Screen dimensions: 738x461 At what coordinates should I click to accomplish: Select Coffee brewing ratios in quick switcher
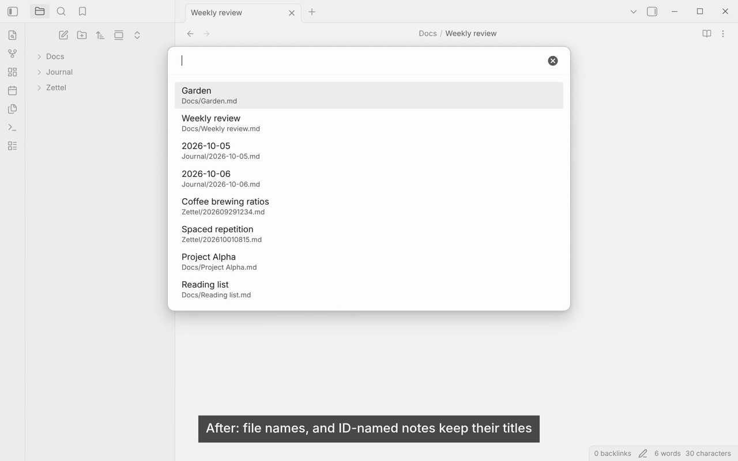369,206
